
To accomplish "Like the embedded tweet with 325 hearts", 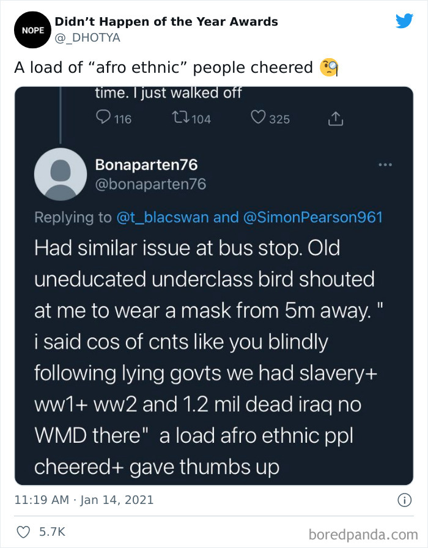I will coord(258,119).
